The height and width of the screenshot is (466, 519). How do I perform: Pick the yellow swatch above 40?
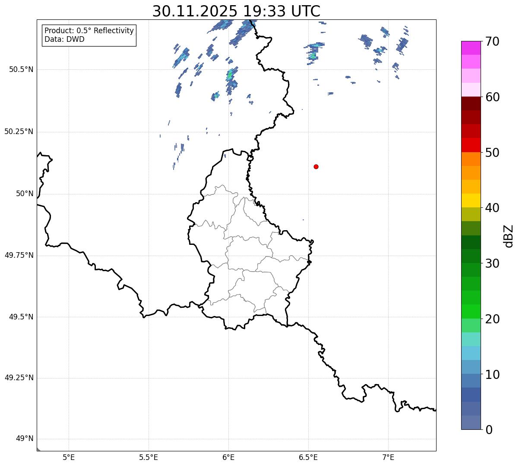pos(471,200)
